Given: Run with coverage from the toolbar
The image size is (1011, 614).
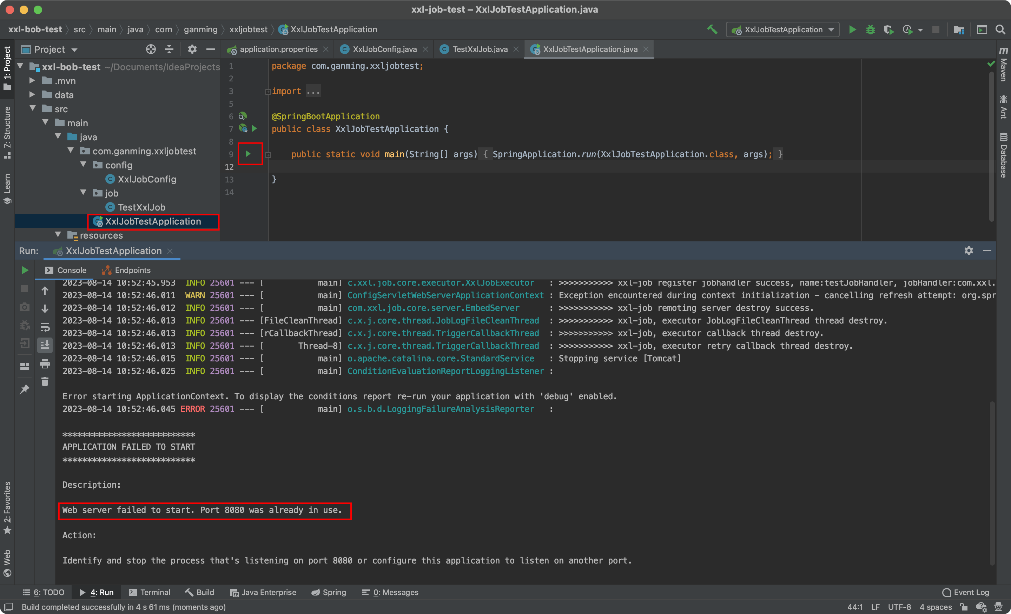Looking at the screenshot, I should click(x=888, y=29).
